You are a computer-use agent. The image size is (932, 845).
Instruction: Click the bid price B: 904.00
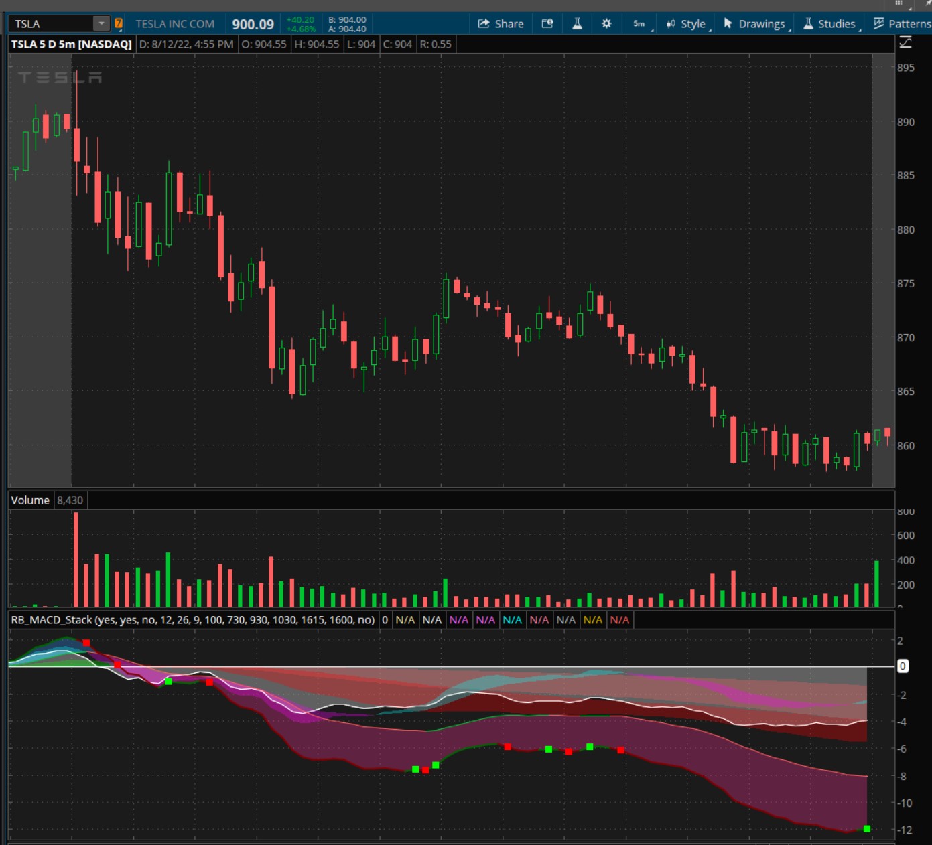[347, 20]
